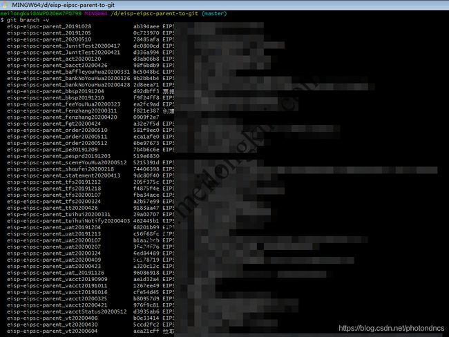Select branch eisp-eipsc-parent_act20200120
This screenshot has width=449, height=337.
pyautogui.click(x=54, y=59)
